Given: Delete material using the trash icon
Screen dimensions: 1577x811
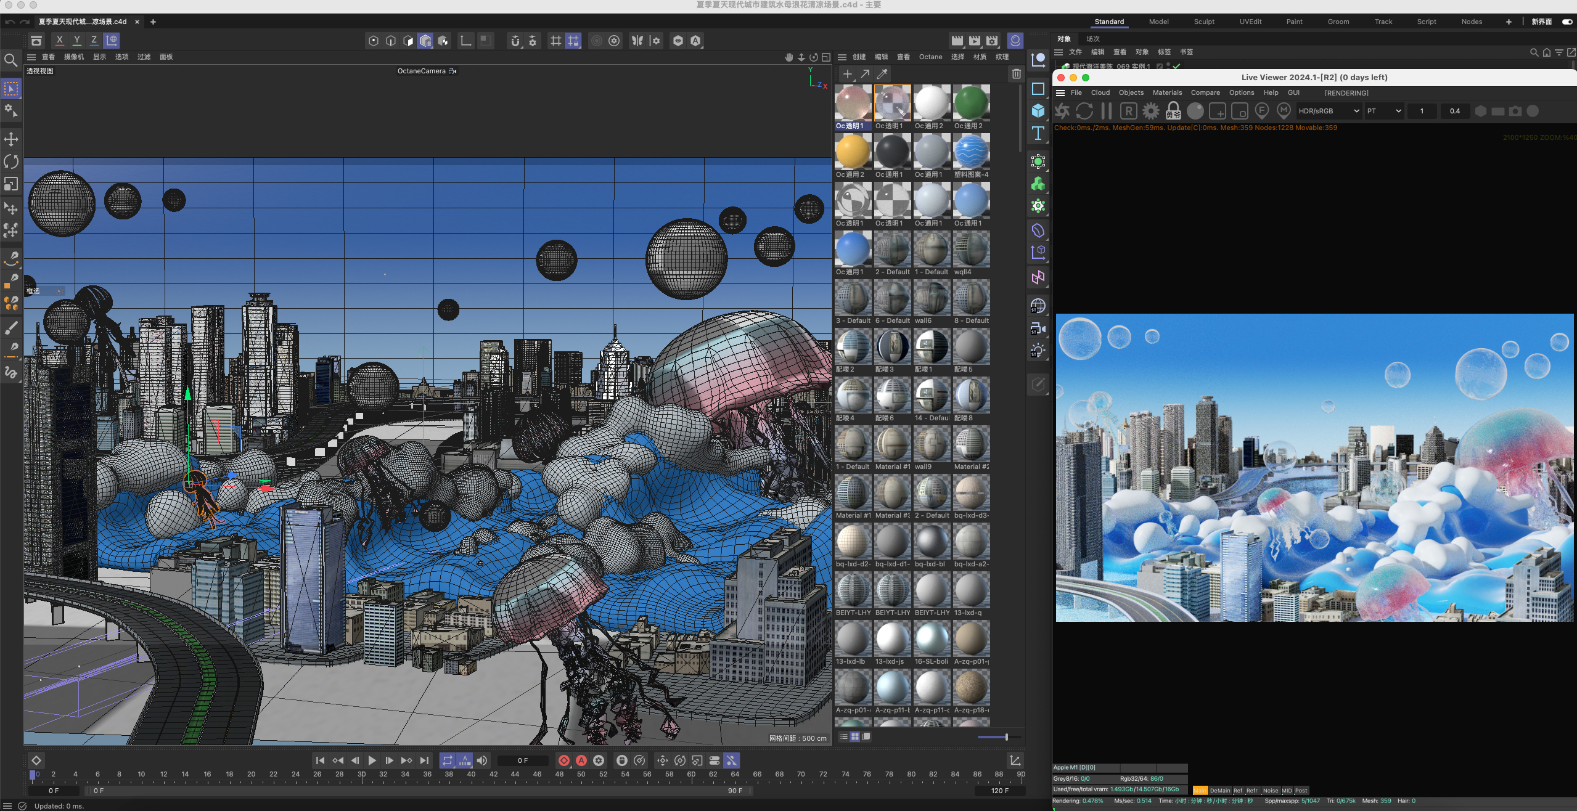Looking at the screenshot, I should [1016, 74].
